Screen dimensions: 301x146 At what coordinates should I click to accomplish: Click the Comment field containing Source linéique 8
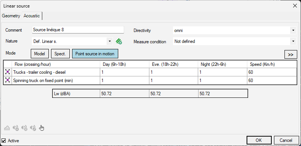(x=78, y=30)
